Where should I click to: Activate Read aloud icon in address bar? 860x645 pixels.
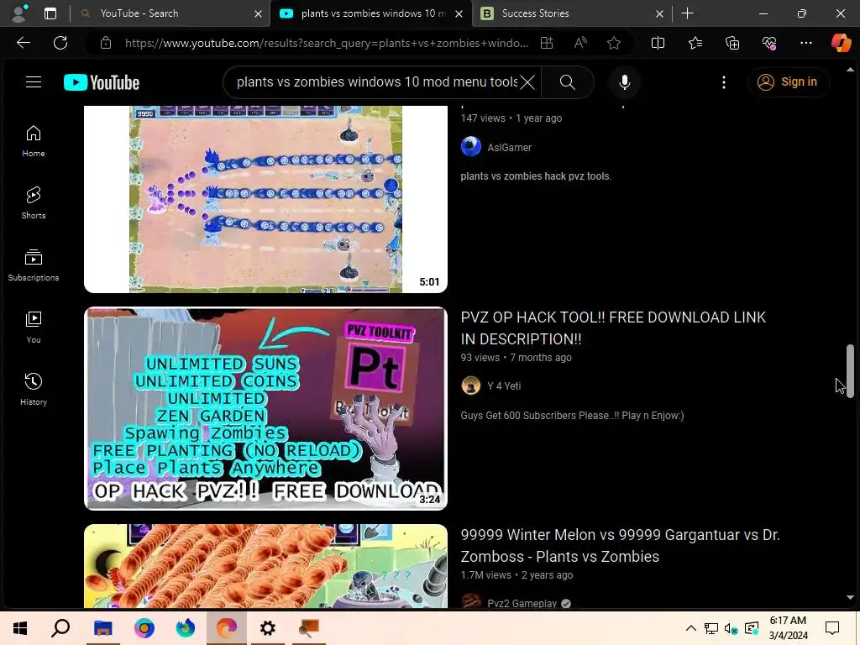(580, 43)
